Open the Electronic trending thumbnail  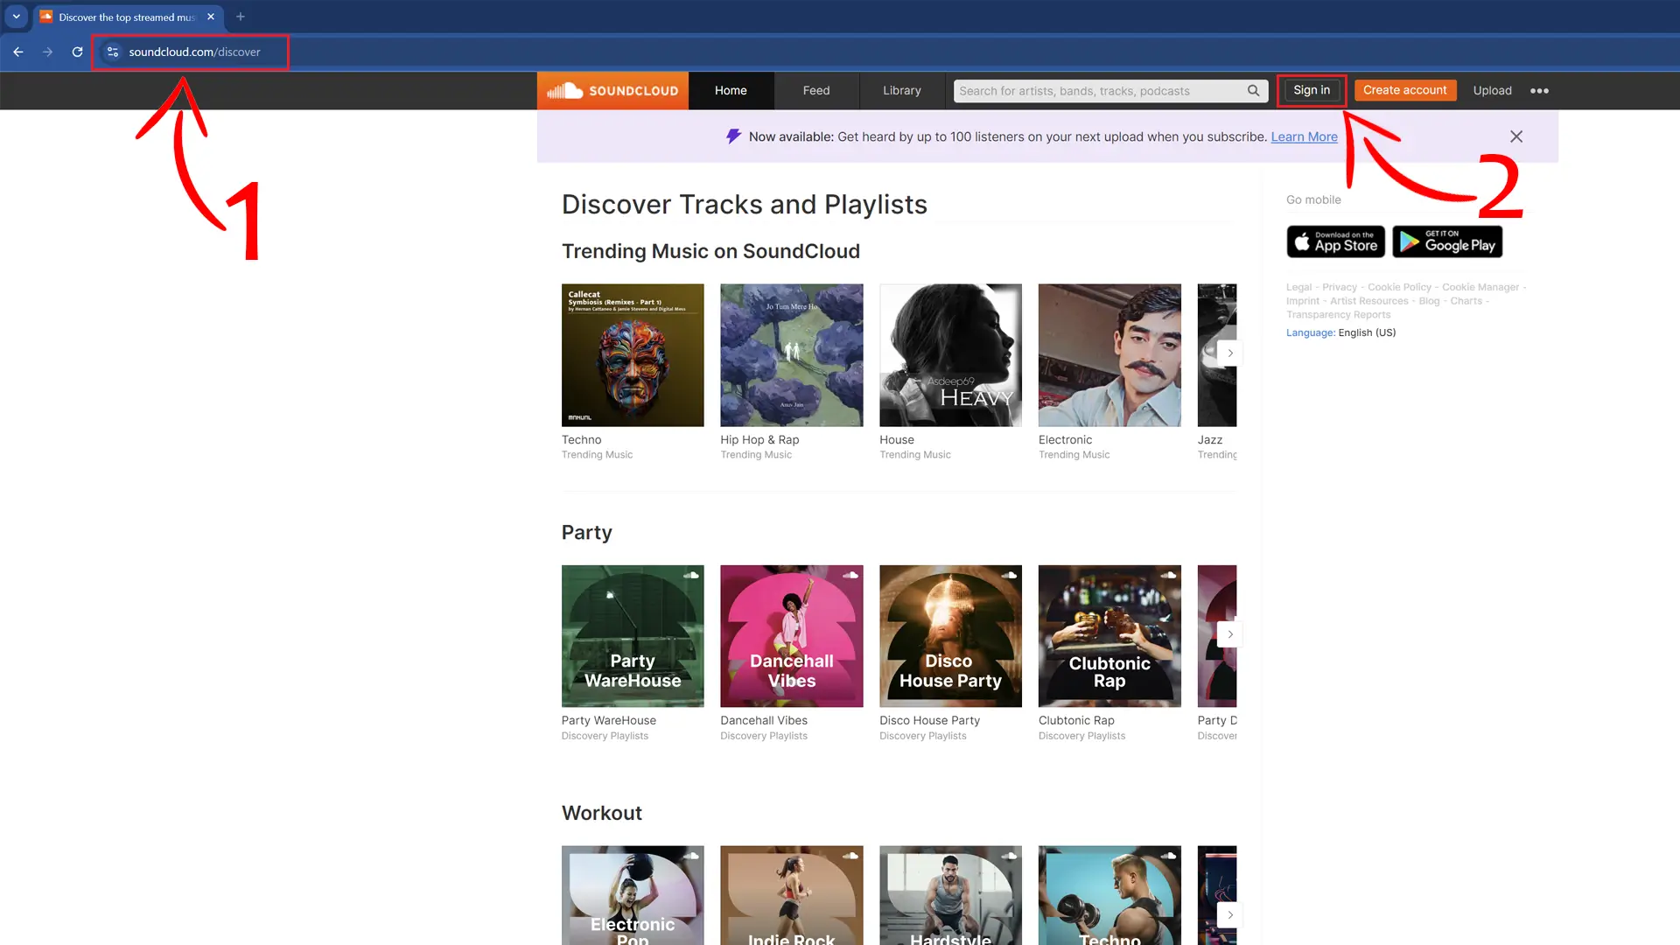[1109, 355]
